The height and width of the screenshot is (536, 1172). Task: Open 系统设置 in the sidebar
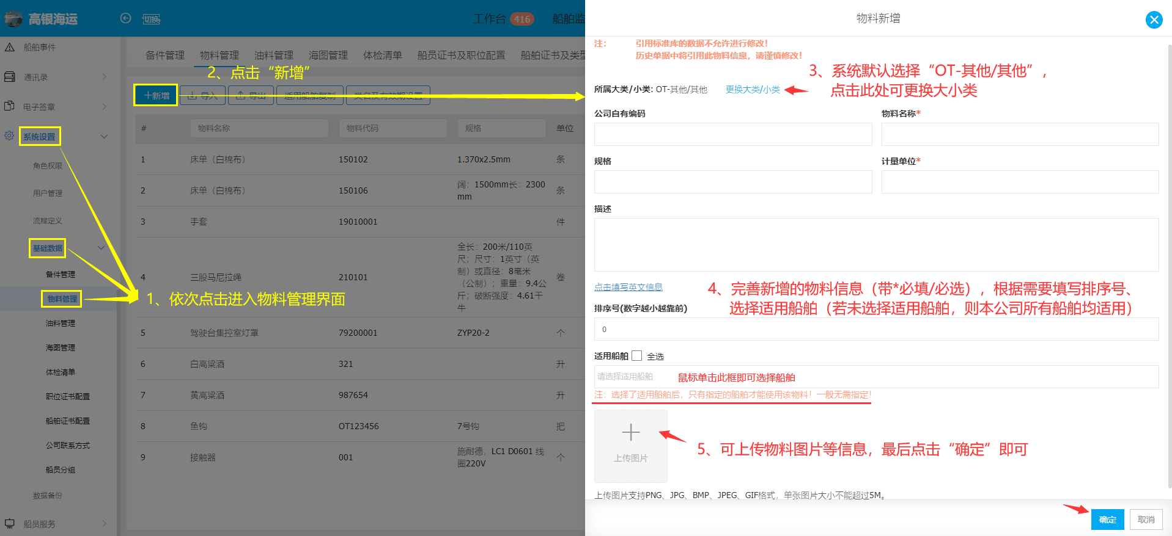(x=39, y=137)
